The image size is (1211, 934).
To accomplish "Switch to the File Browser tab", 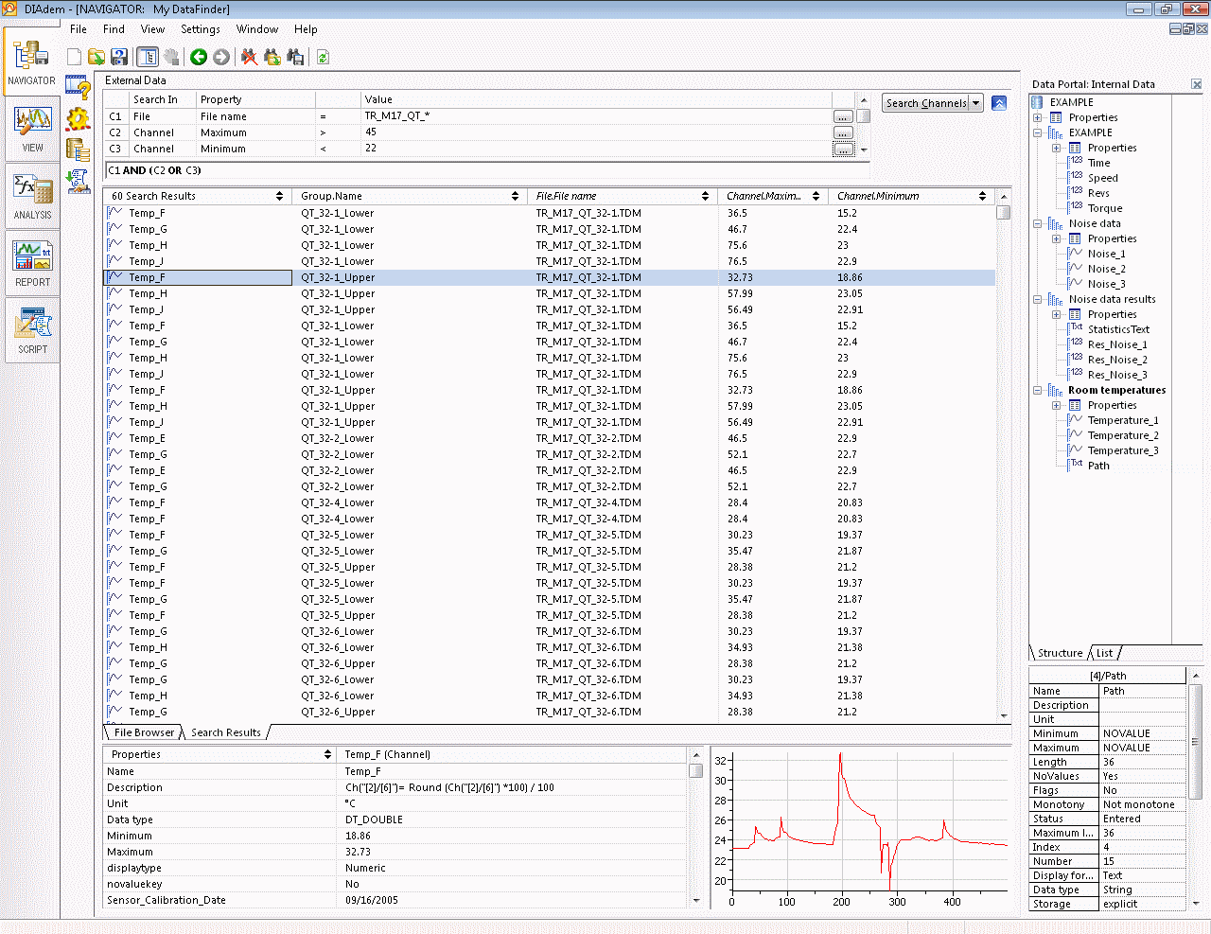I will 144,732.
